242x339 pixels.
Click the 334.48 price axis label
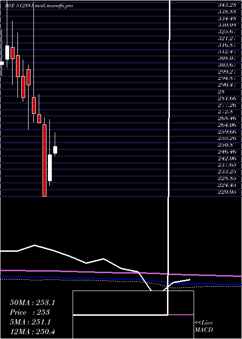tap(227, 18)
